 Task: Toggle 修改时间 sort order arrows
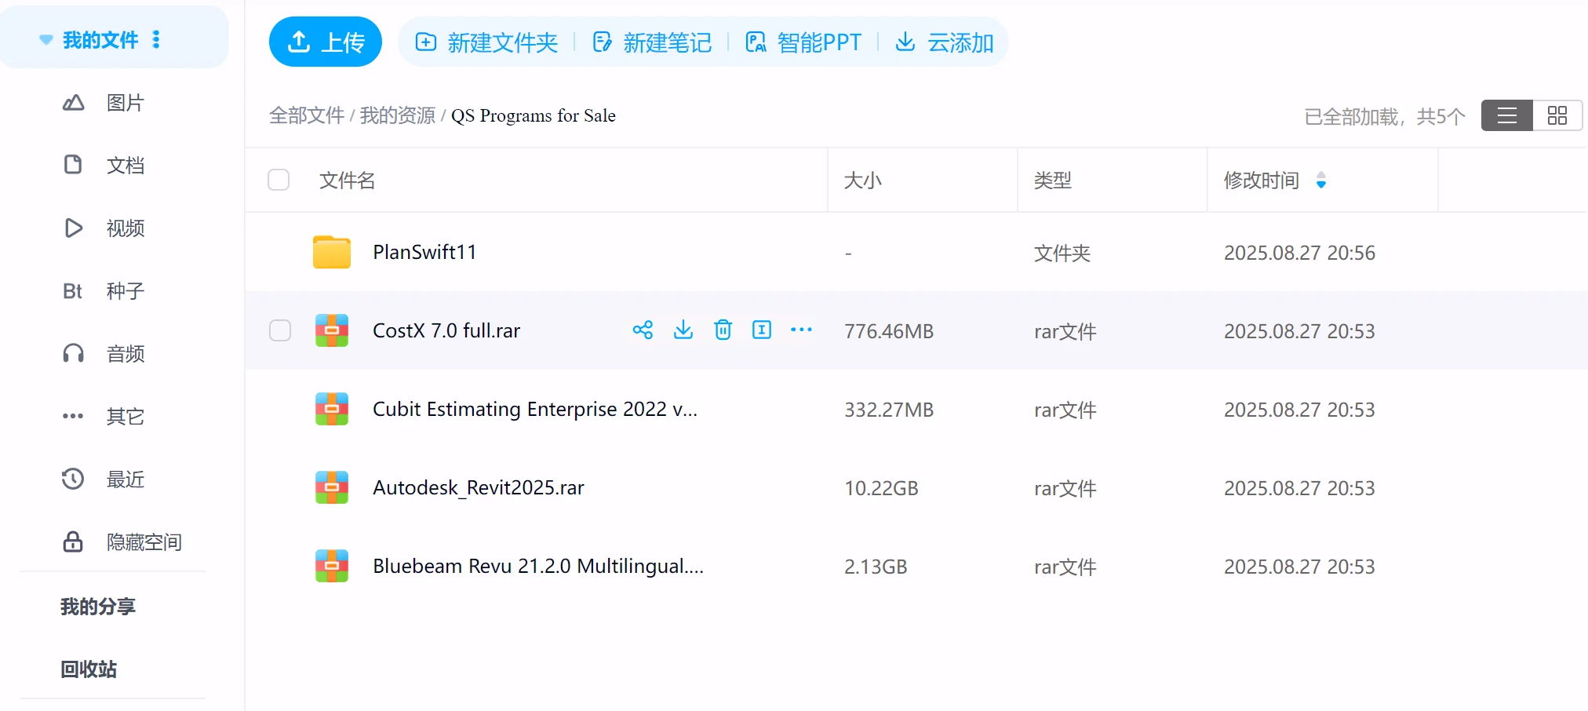click(1322, 180)
